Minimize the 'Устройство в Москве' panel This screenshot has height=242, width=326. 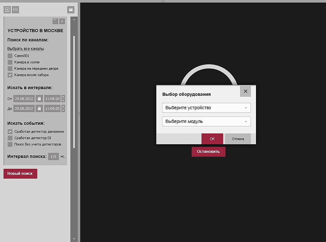click(x=55, y=21)
